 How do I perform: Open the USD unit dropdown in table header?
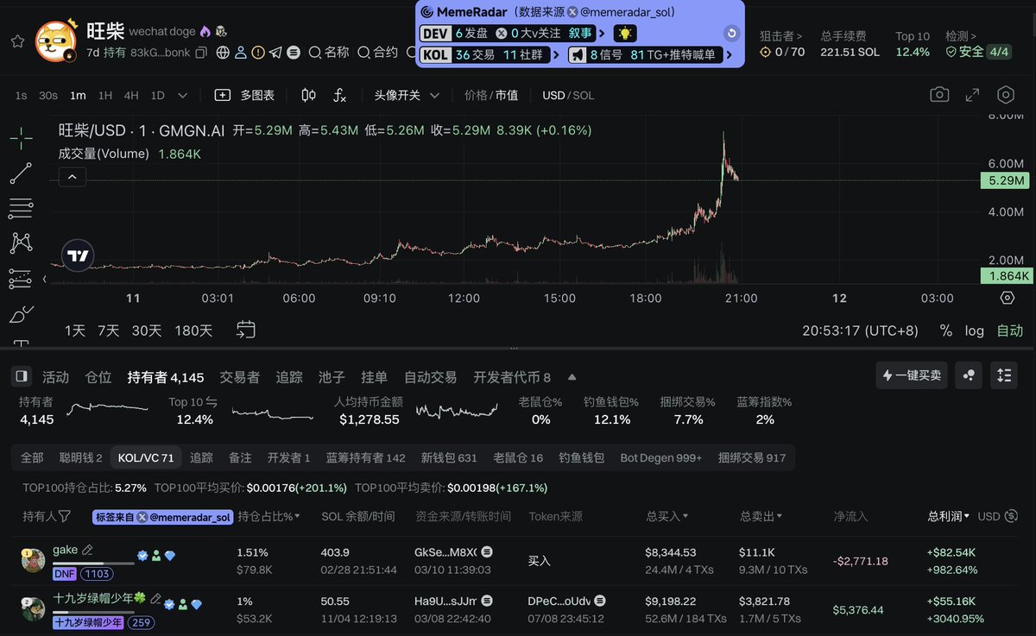995,516
